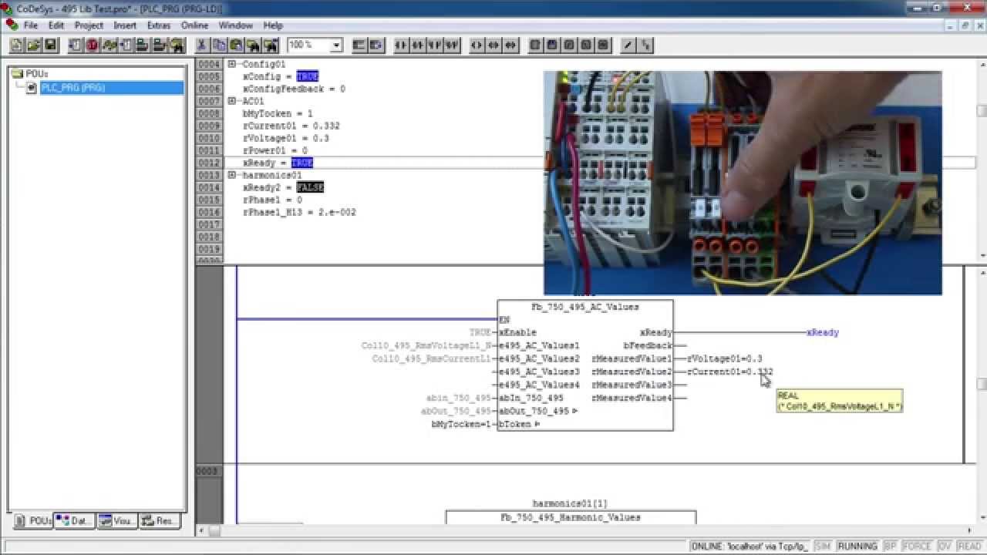Click the Cut scissors toolbar icon
The image size is (987, 555).
[201, 45]
